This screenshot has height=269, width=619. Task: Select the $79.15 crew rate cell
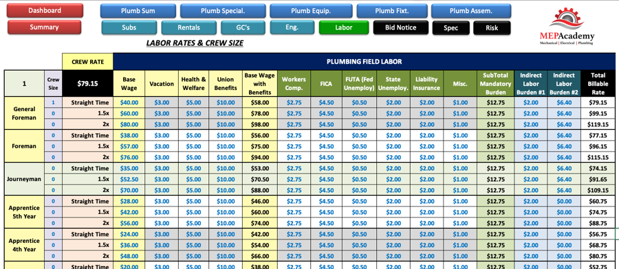pyautogui.click(x=87, y=84)
